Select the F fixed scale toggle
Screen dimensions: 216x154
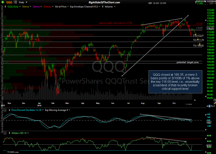point(214,106)
